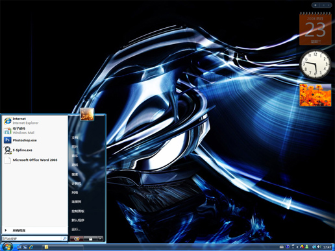This screenshot has height=251, width=335.
Task: Open 音乐 (Music) link
Action: pyautogui.click(x=75, y=156)
